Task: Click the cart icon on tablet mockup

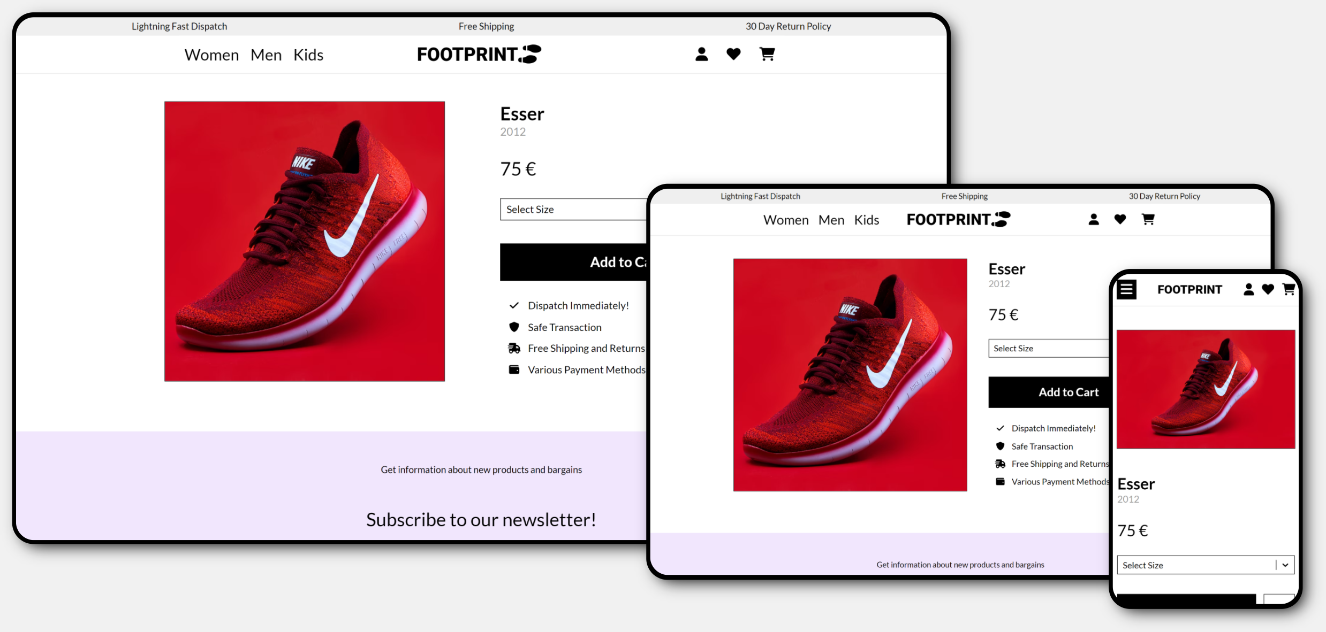Action: coord(1148,219)
